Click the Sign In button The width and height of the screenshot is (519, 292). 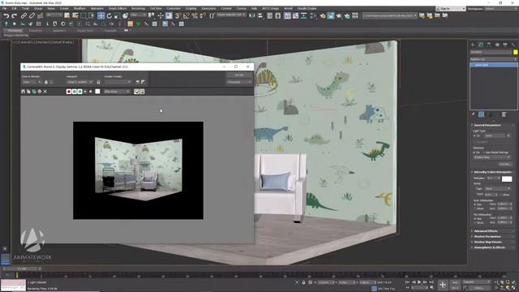[451, 9]
